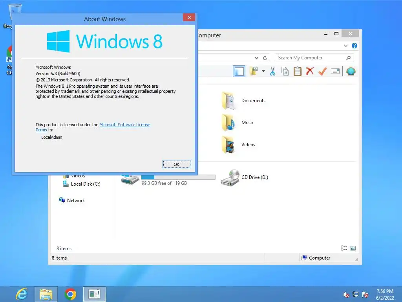Select the Local Disk drive icon in content pane
Image resolution: width=402 pixels, height=302 pixels.
pos(130,179)
